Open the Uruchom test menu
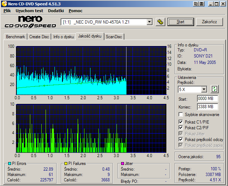 (x=29, y=11)
